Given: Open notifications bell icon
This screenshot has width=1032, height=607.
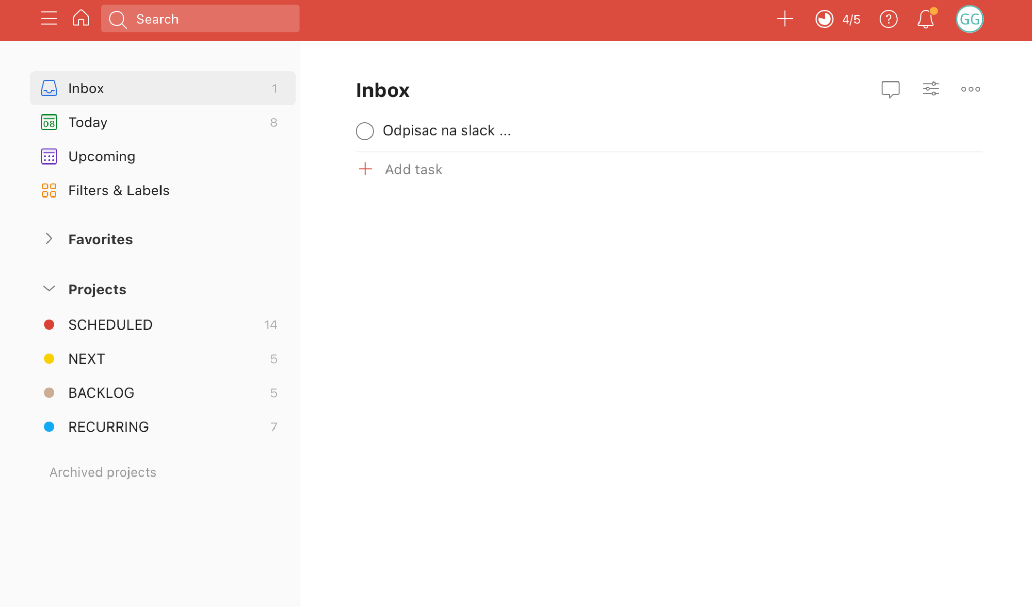Looking at the screenshot, I should pyautogui.click(x=926, y=20).
